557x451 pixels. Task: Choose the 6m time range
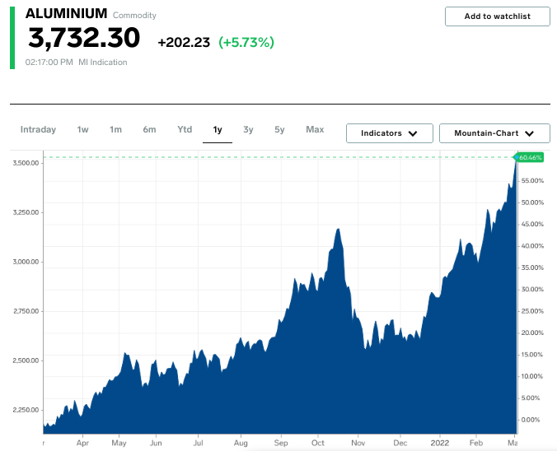(x=150, y=129)
